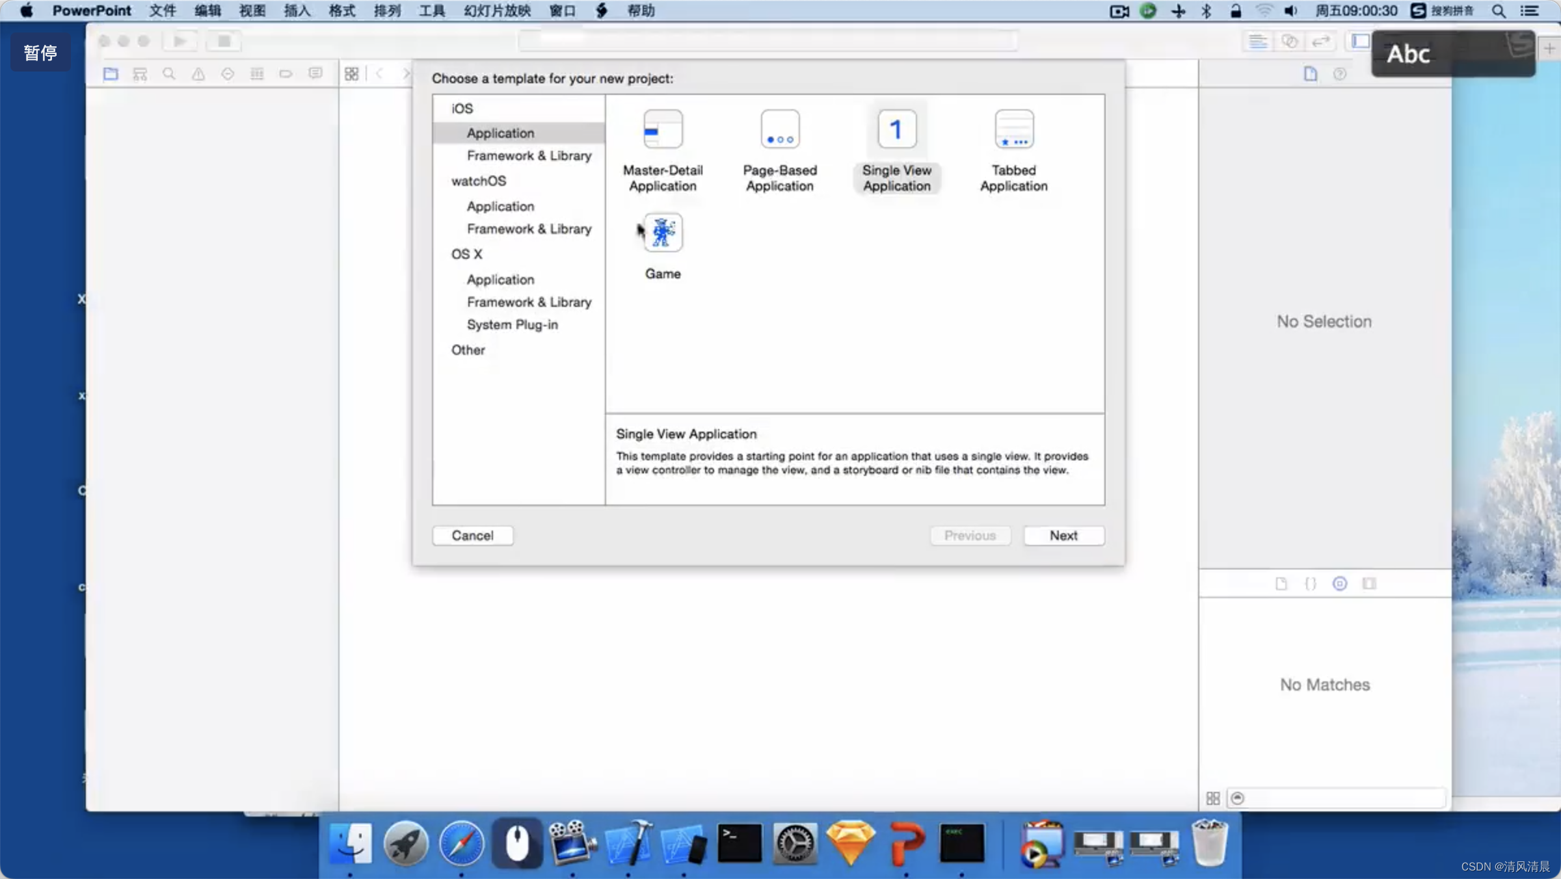Select iOS Framework & Library category
The height and width of the screenshot is (879, 1561).
(529, 156)
